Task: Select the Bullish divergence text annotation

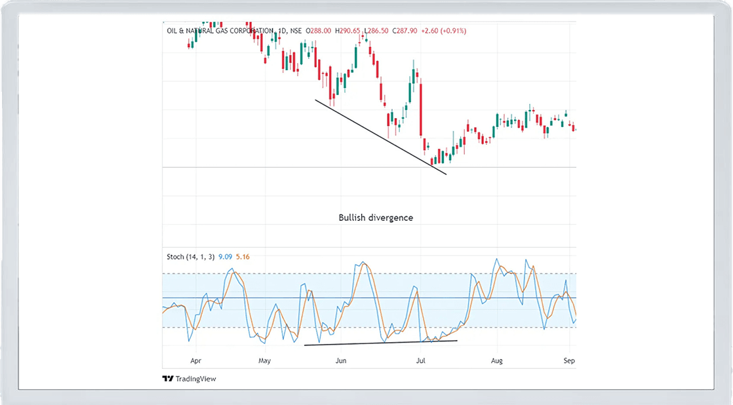Action: coord(376,218)
